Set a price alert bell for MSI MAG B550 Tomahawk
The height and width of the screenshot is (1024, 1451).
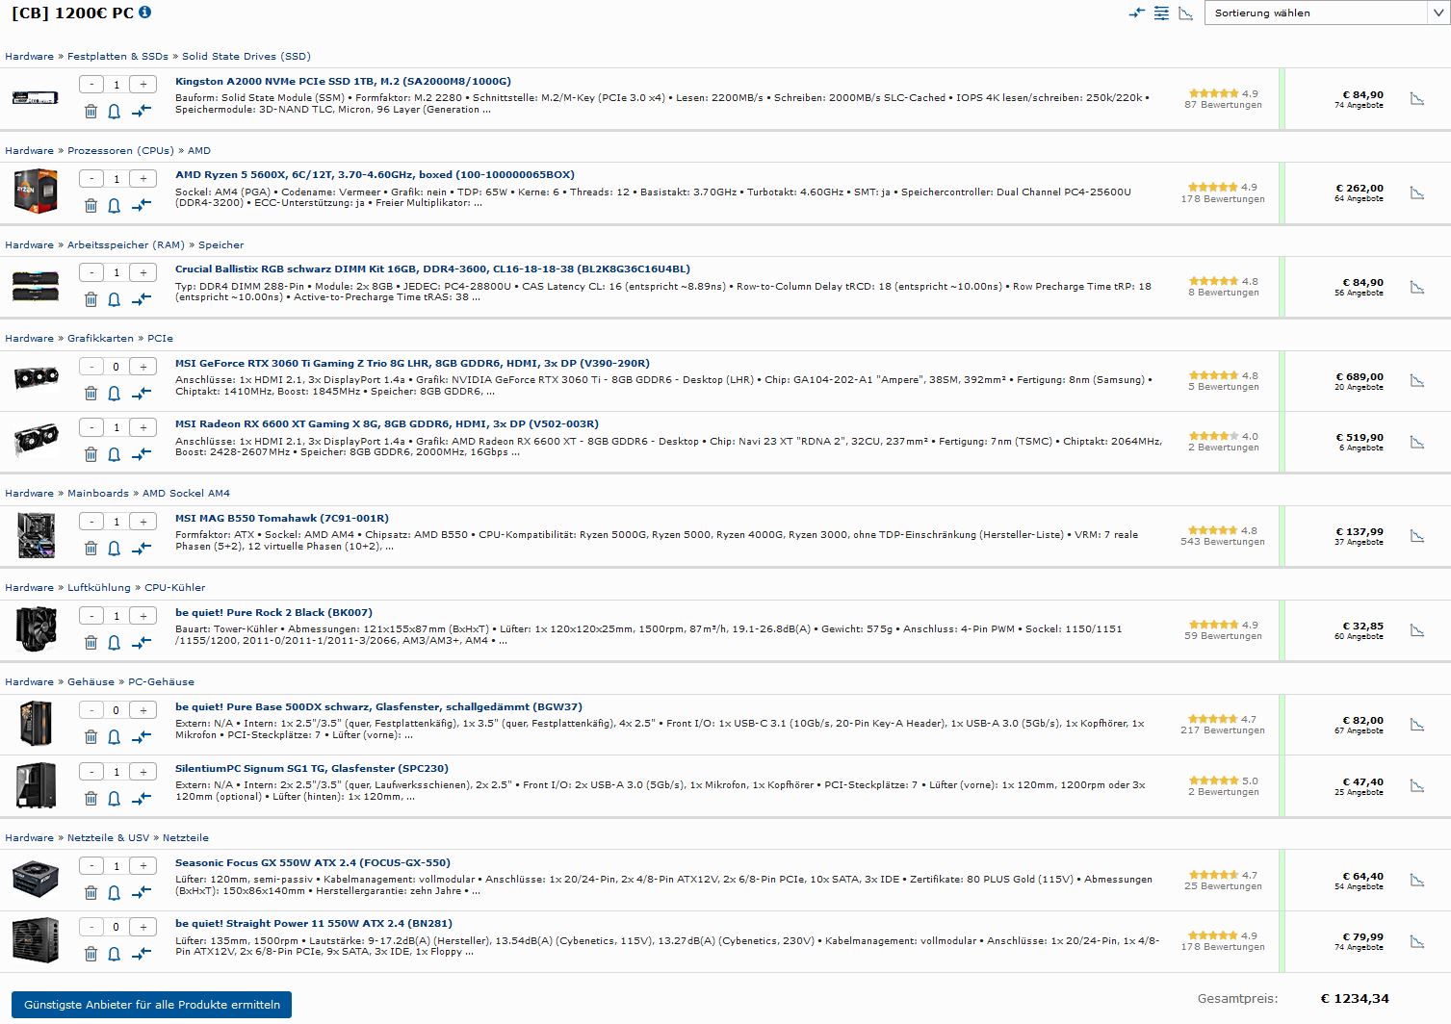(x=114, y=548)
